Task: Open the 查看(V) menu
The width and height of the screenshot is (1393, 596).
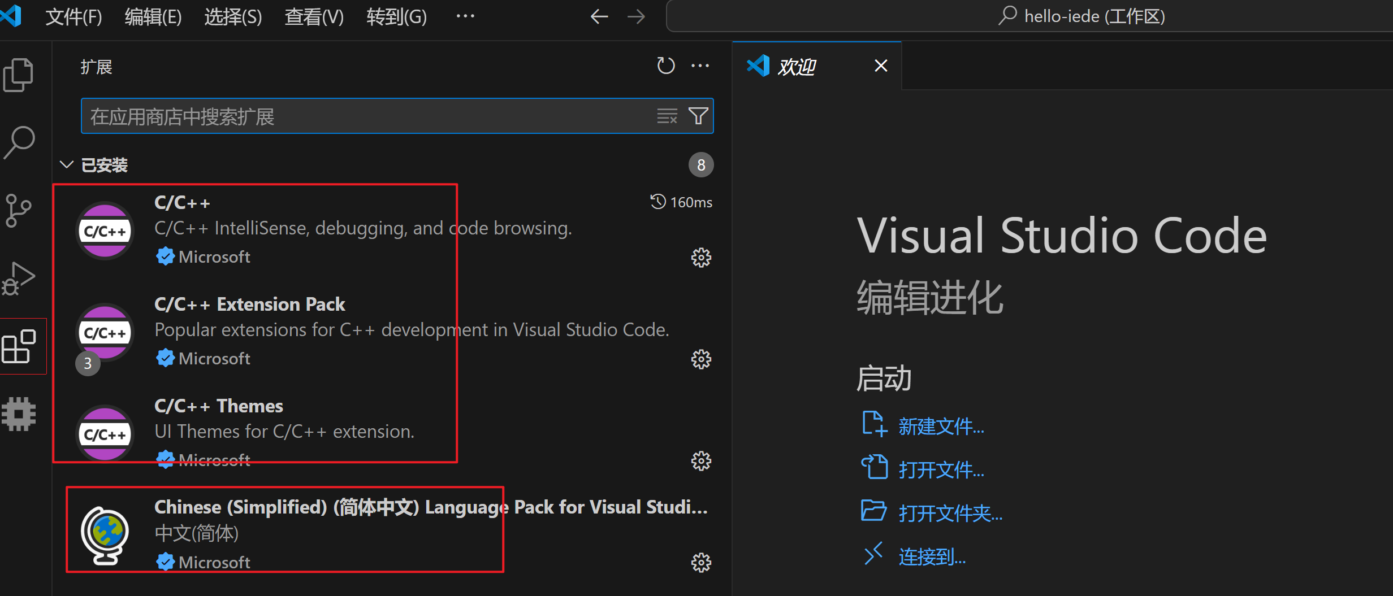Action: 314,17
